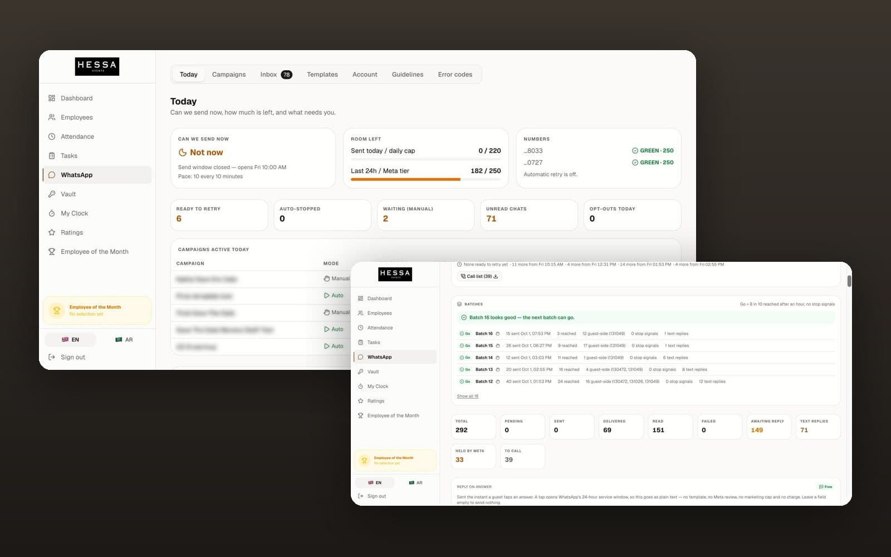The height and width of the screenshot is (557, 891).
Task: Switch to the Inbox tab with 78 badge
Action: (x=276, y=75)
